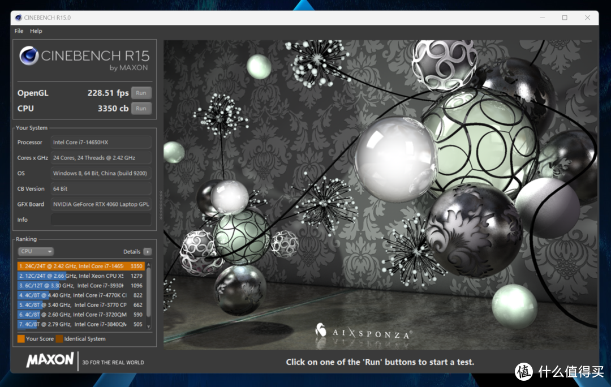611x387 pixels.
Task: Click the MAXON logo at bottom left
Action: click(50, 360)
